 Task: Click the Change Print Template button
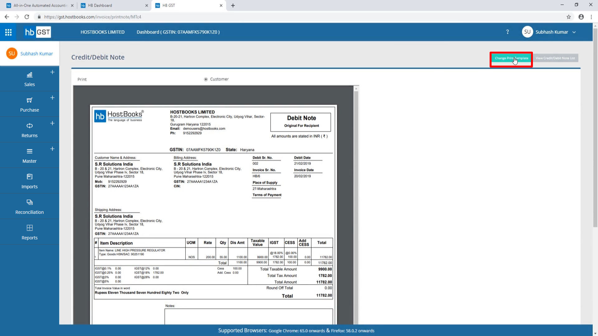point(511,58)
